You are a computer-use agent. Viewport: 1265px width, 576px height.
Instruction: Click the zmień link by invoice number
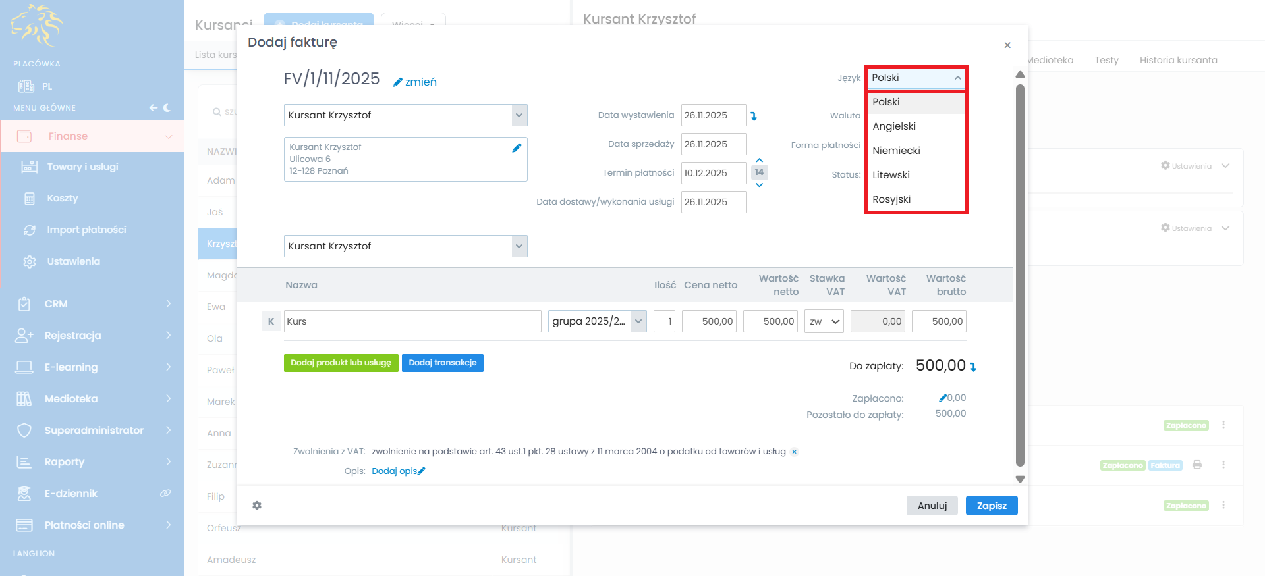[415, 82]
